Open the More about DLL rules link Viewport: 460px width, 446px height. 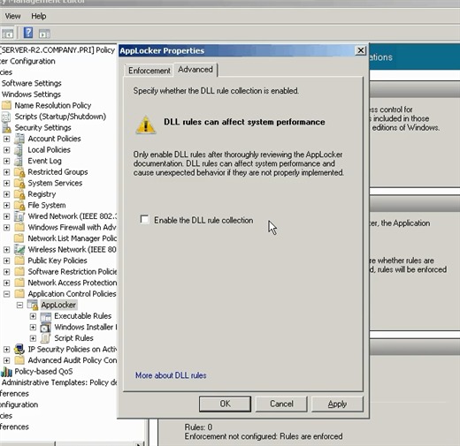tap(171, 375)
